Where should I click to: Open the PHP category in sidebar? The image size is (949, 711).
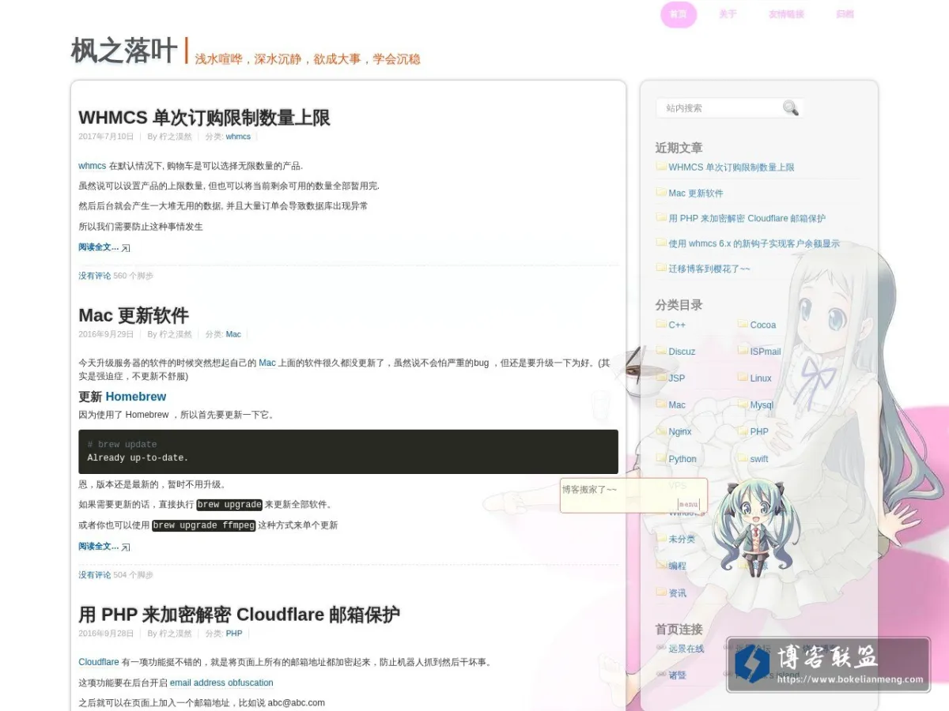pyautogui.click(x=759, y=431)
